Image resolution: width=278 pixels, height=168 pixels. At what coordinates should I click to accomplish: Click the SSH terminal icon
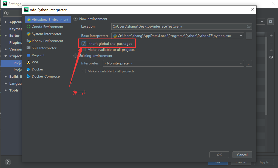pos(28,48)
